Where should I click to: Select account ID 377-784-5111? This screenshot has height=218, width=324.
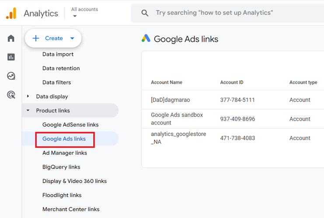[237, 100]
